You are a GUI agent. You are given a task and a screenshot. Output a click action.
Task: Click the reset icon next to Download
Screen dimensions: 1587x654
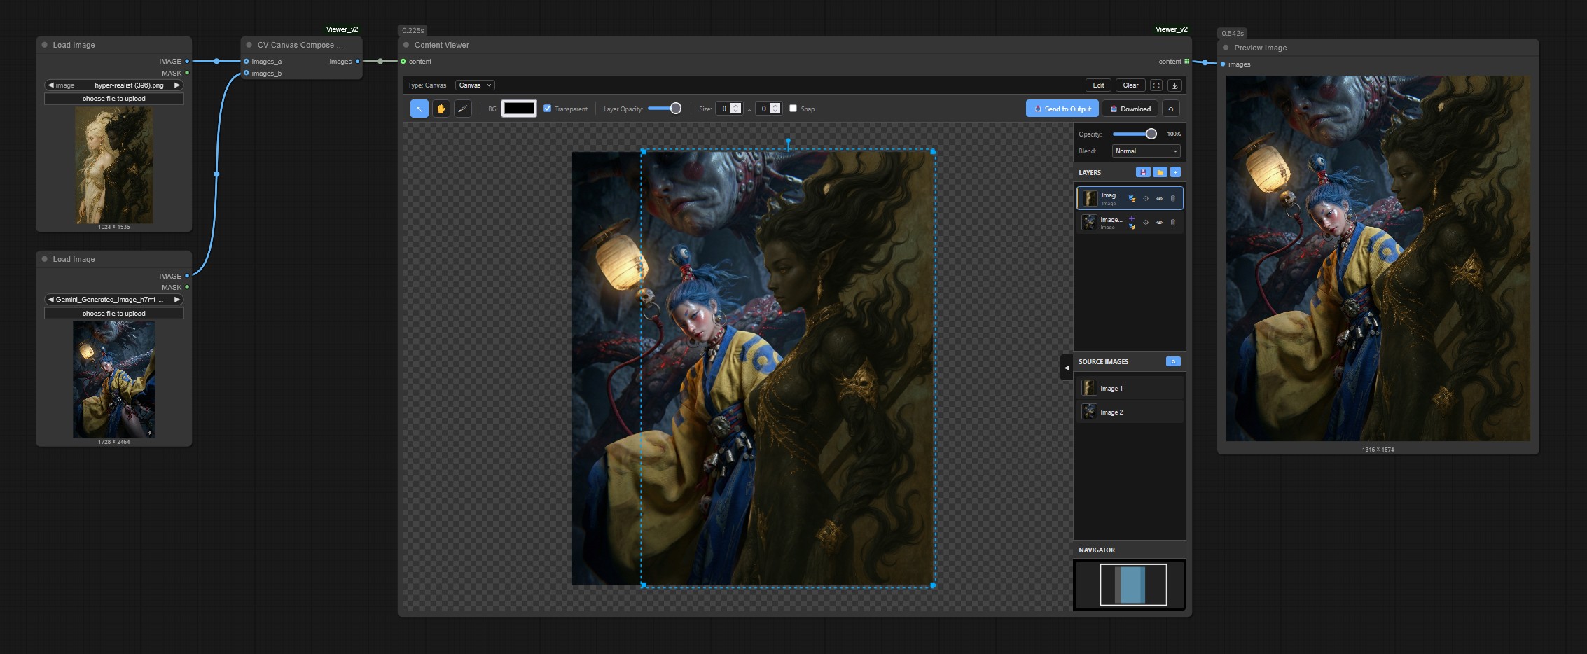coord(1170,109)
